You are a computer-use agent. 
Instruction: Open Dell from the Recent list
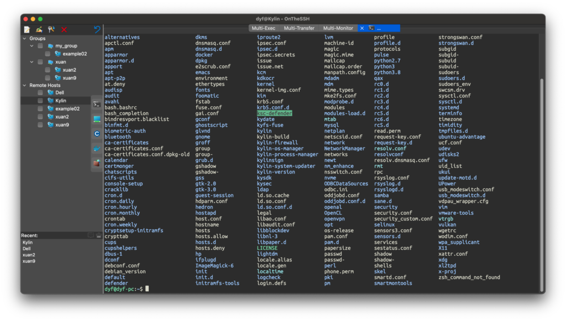pyautogui.click(x=27, y=249)
